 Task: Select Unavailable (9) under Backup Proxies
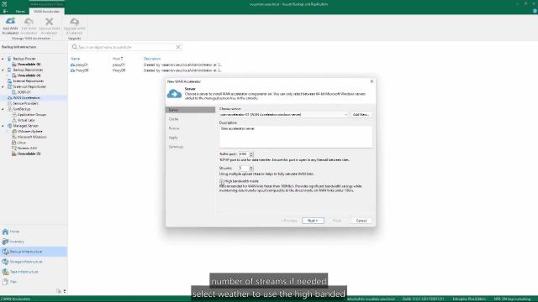click(29, 65)
